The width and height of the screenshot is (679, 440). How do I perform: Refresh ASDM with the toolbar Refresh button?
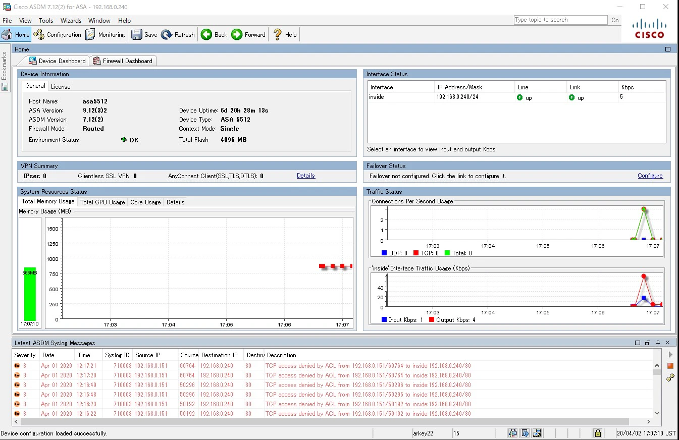tap(178, 34)
